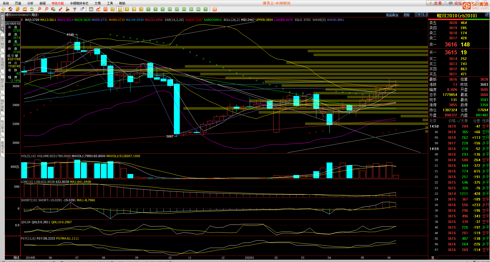Select the red pencil drawing tool
The height and width of the screenshot is (262, 490).
click(61, 9)
